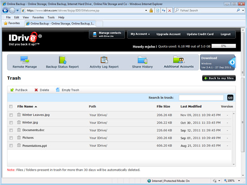Click the Pictures folder name
Image resolution: width=247 pixels, height=185 pixels.
(x=28, y=137)
